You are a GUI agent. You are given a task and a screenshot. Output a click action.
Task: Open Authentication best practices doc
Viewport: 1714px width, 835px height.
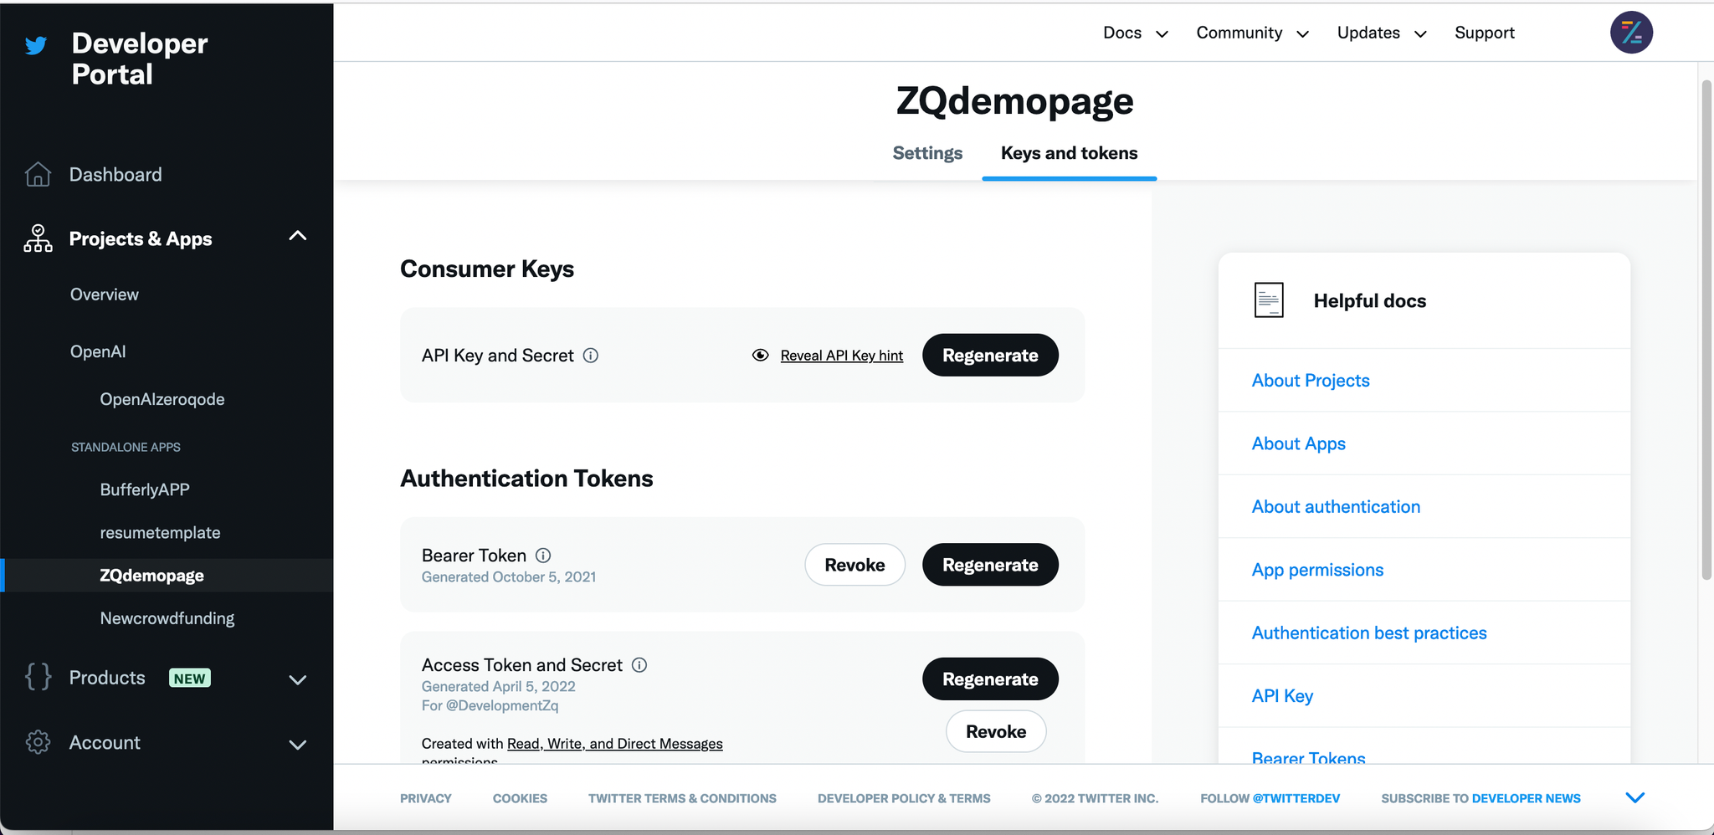[x=1369, y=633]
